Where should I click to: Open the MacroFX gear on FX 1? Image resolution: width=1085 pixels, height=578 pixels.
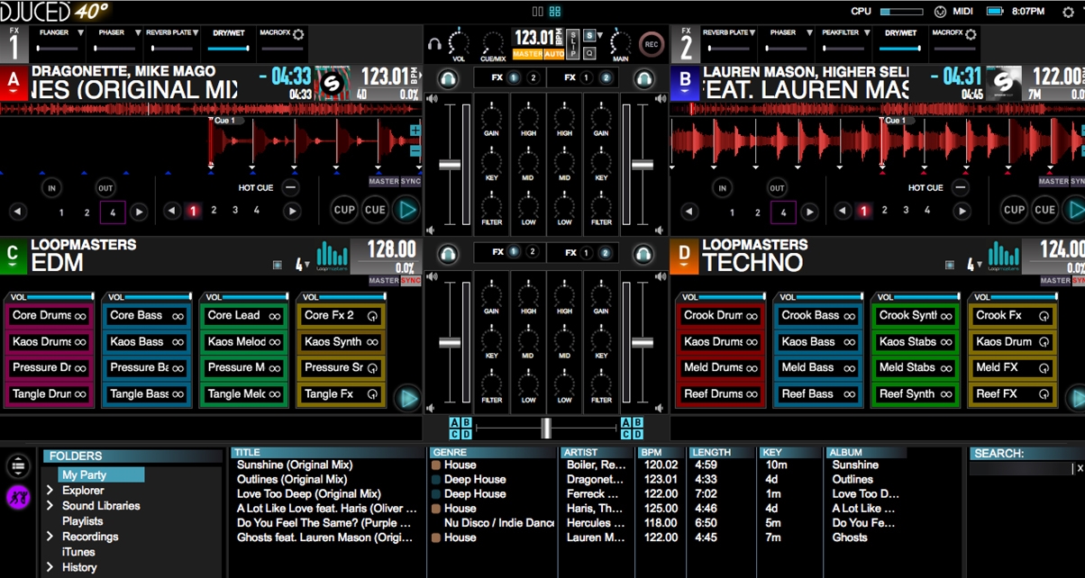[x=298, y=33]
